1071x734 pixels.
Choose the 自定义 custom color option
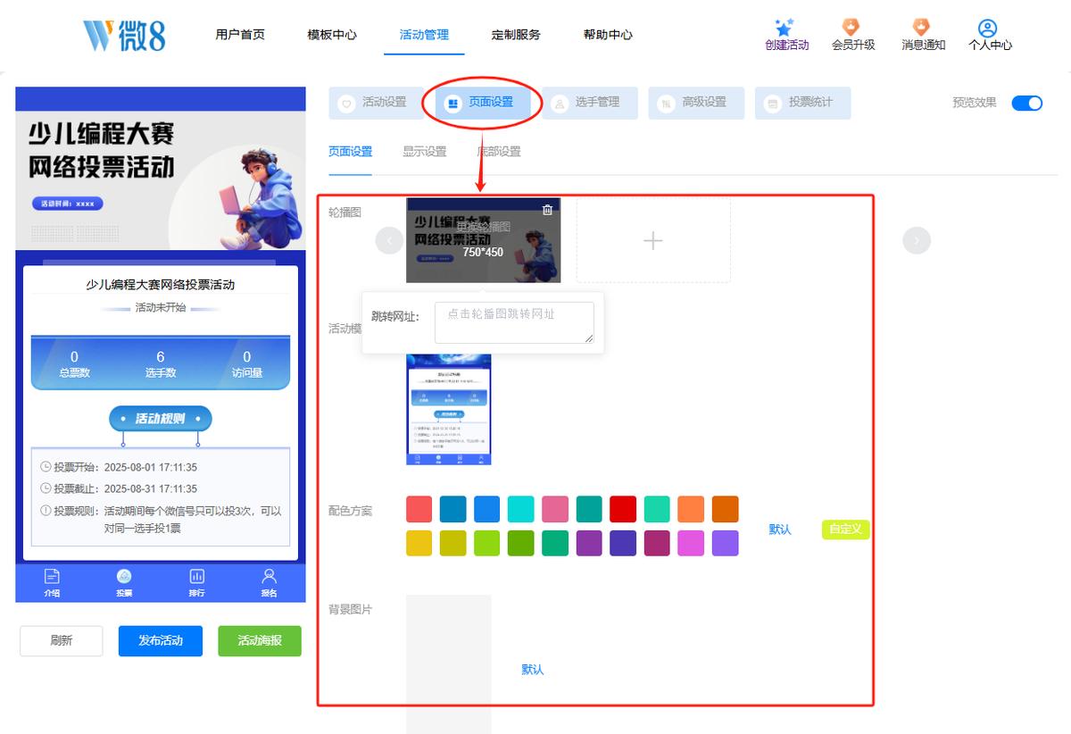[845, 530]
